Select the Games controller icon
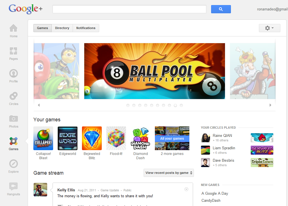This screenshot has width=288, height=206. (13, 141)
